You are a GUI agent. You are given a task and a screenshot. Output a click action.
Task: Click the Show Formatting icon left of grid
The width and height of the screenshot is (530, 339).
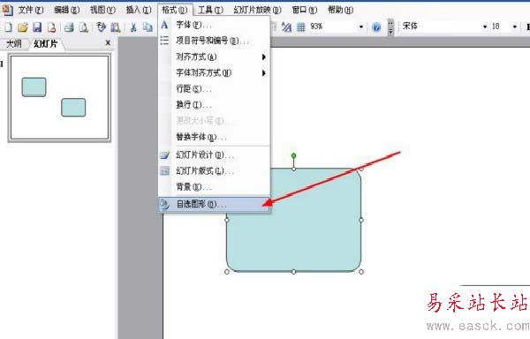[x=286, y=27]
